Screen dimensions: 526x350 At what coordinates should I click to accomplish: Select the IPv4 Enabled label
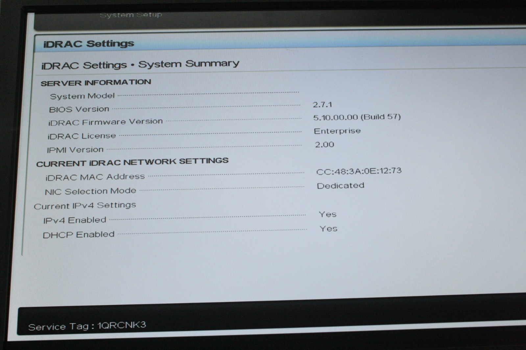tap(75, 220)
